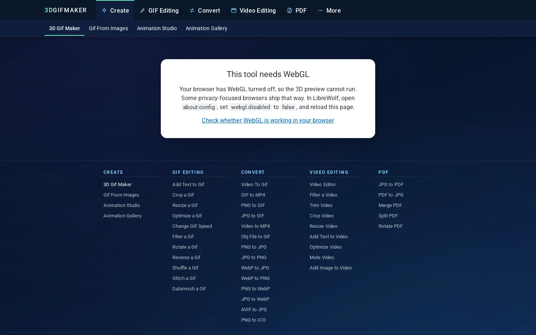Click the pencil icon beside GIF Editing
Screen dimensions: 536x335
click(x=142, y=10)
